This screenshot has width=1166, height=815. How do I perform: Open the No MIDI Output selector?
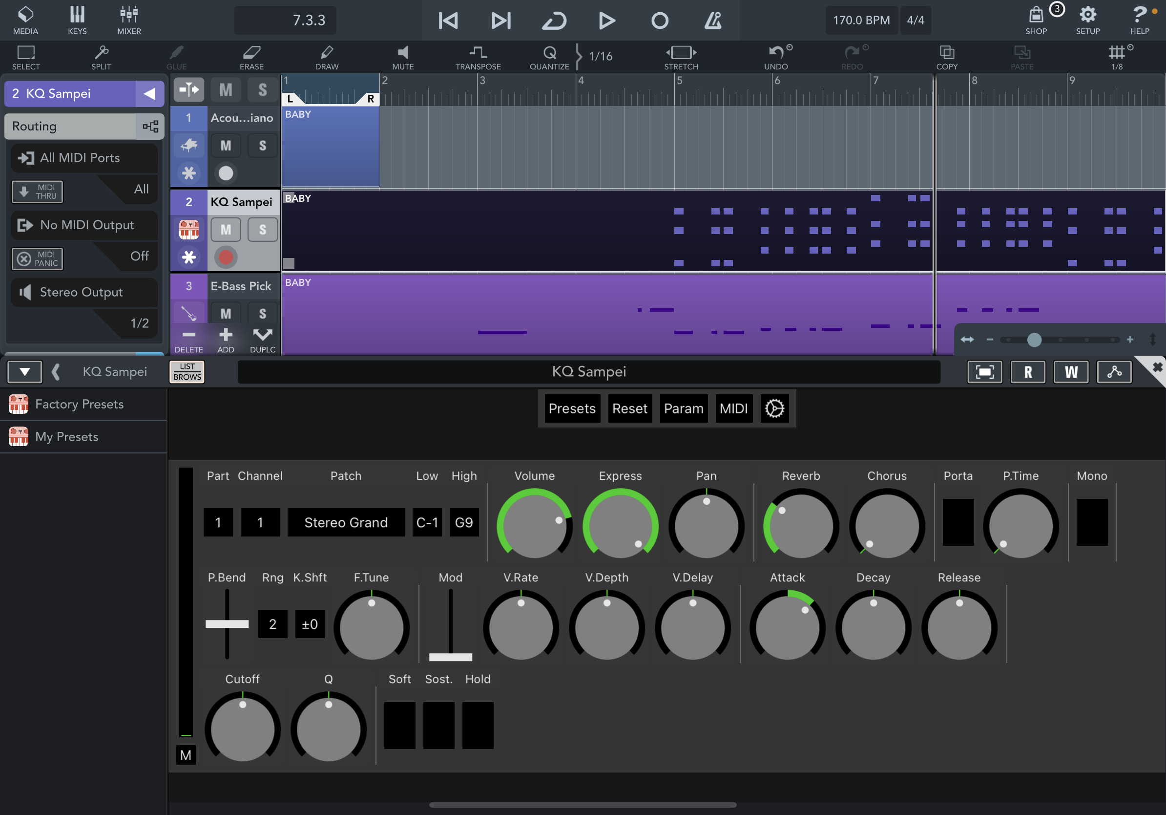pyautogui.click(x=84, y=225)
